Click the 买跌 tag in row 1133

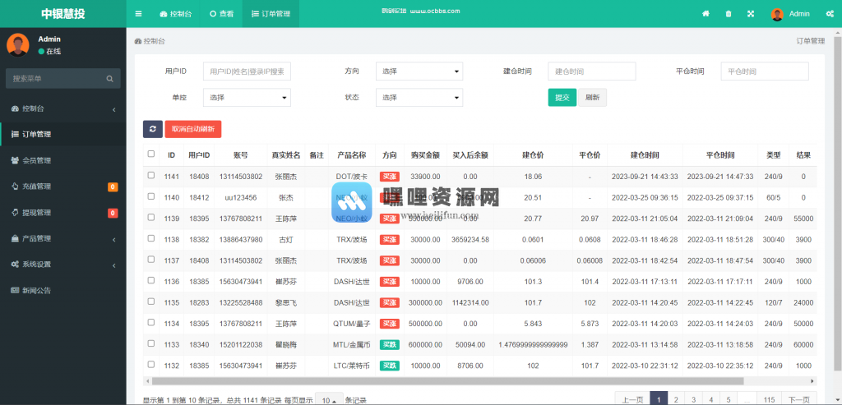(x=389, y=344)
